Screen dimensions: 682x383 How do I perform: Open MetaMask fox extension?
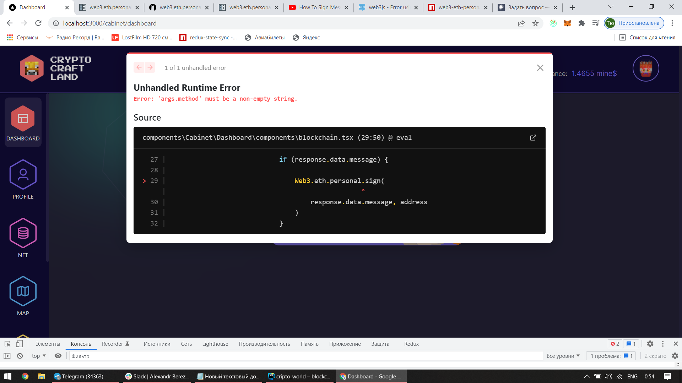(567, 23)
